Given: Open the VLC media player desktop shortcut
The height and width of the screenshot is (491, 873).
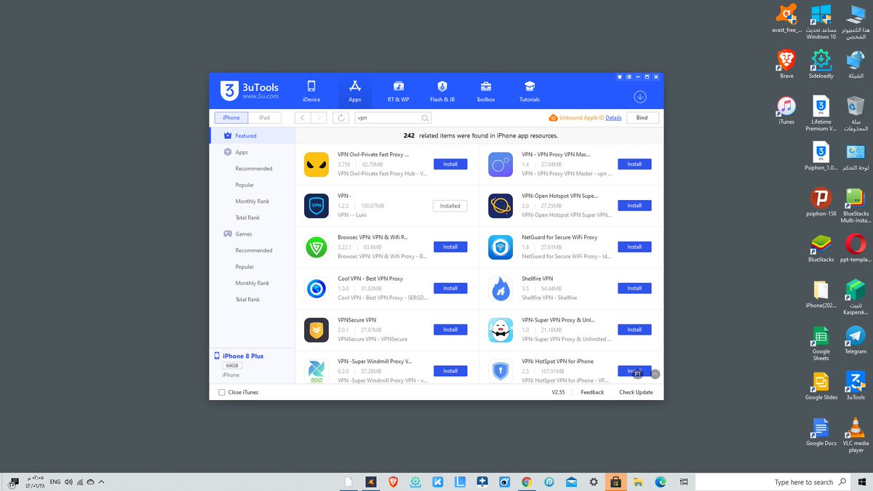Looking at the screenshot, I should pyautogui.click(x=856, y=435).
